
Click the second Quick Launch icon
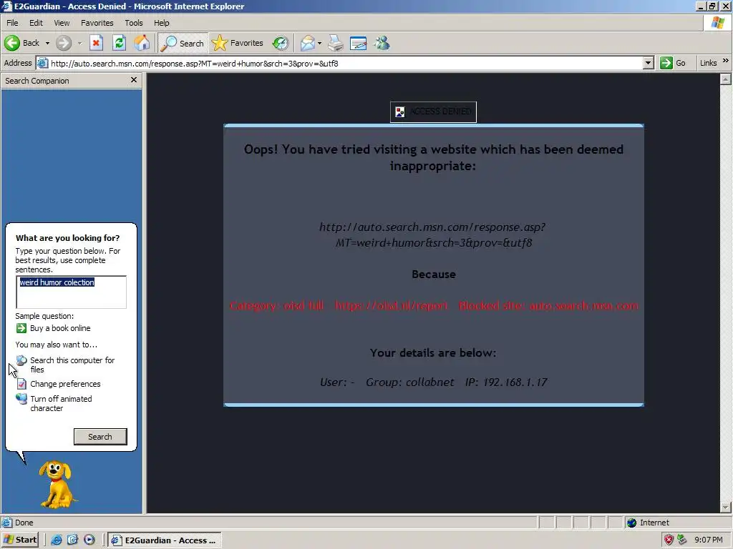click(73, 540)
